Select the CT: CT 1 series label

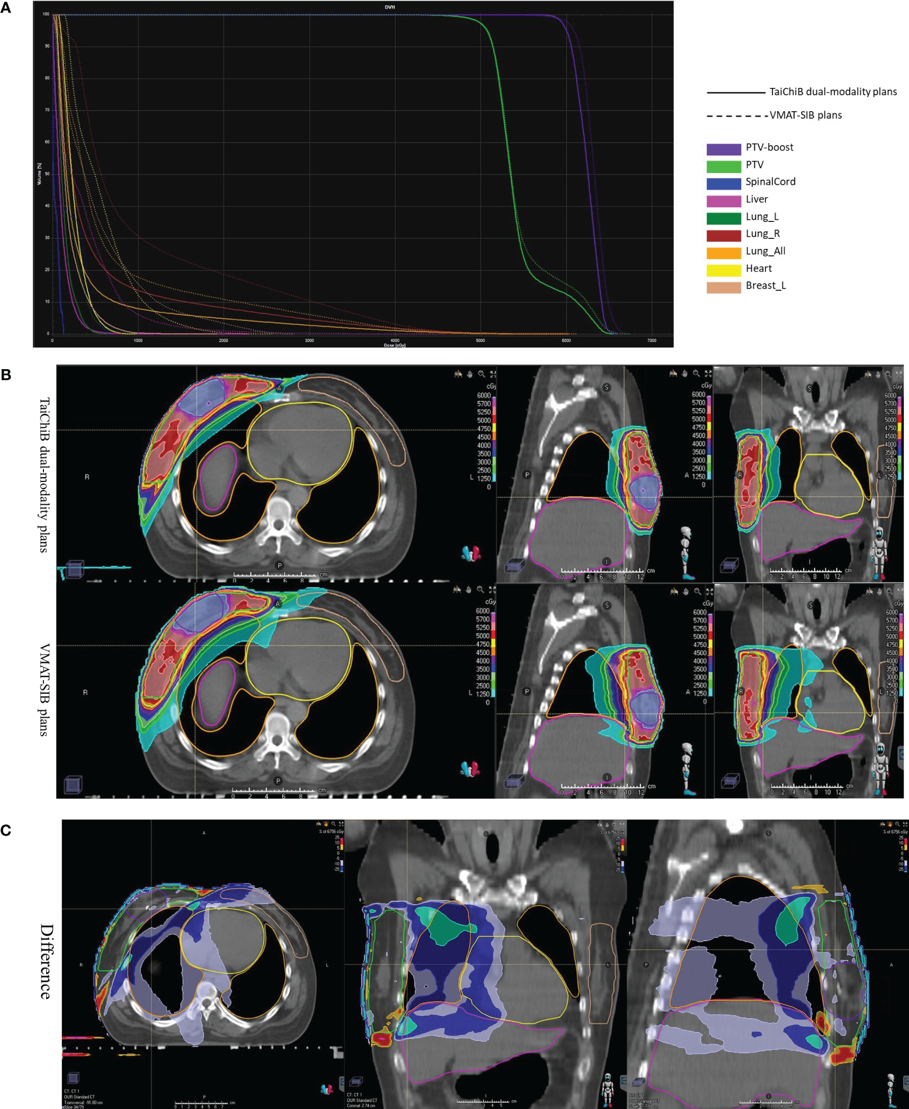[x=74, y=1092]
